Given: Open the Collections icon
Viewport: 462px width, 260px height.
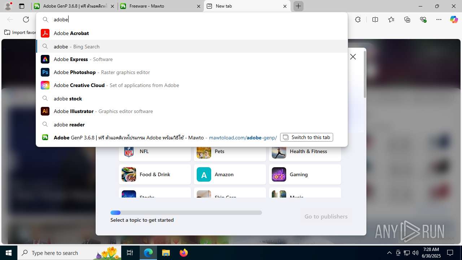Looking at the screenshot, I should tap(407, 19).
